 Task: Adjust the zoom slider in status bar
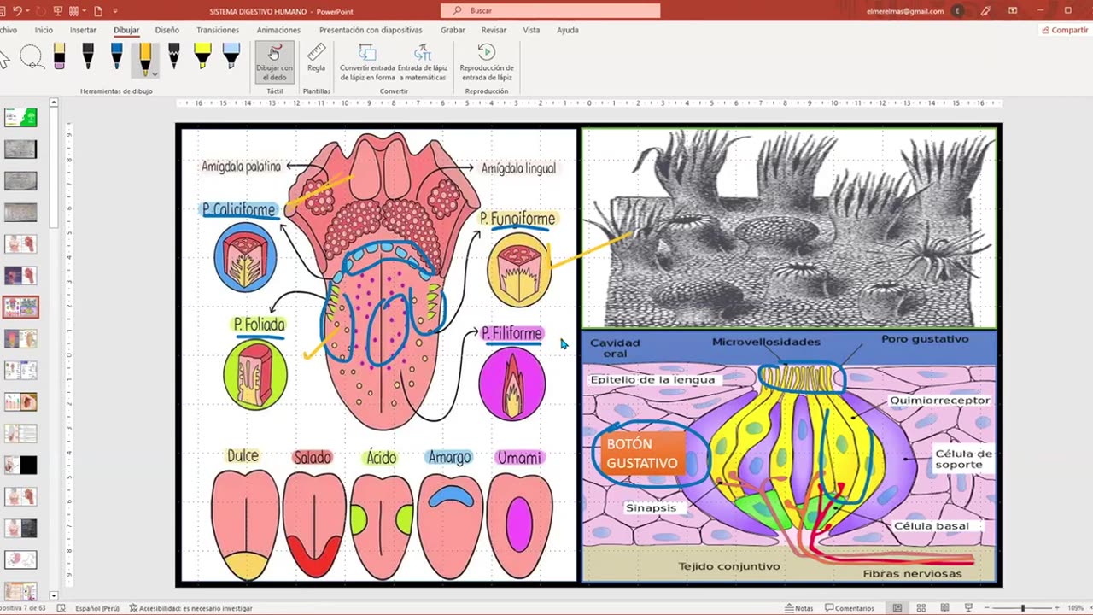pyautogui.click(x=1022, y=608)
